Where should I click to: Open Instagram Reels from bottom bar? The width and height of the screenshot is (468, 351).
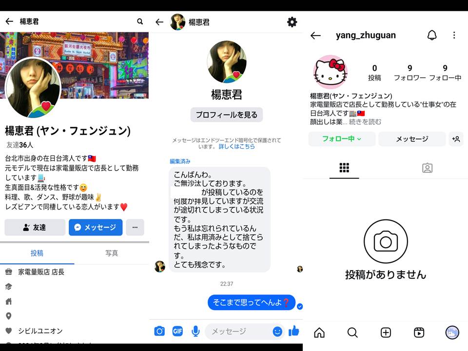pos(419,332)
